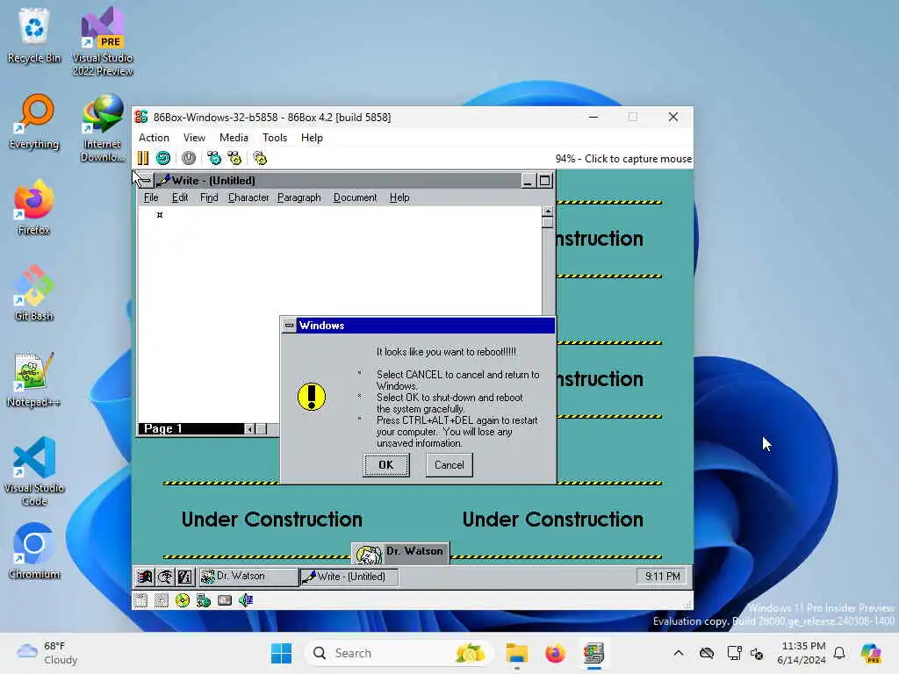The image size is (899, 674).
Task: Click the teal hard reset icon in 86Box toolbar
Action: 163,158
